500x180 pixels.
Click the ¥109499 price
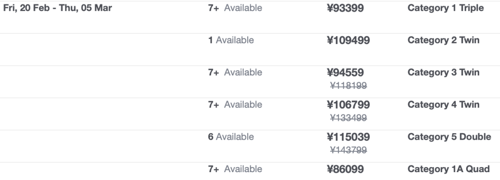349,40
